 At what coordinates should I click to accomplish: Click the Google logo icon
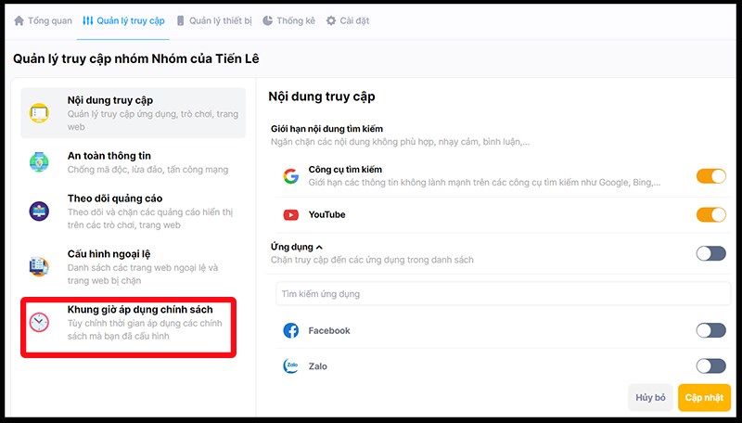point(291,176)
